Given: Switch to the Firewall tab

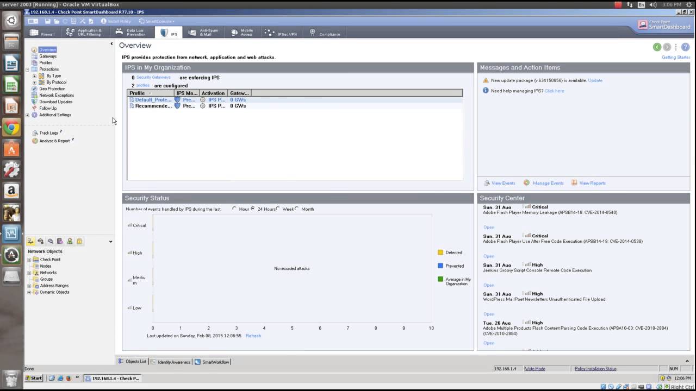Looking at the screenshot, I should (42, 33).
